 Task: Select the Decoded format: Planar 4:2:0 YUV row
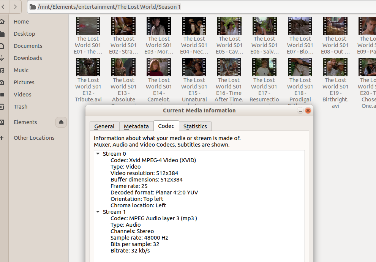tap(154, 193)
